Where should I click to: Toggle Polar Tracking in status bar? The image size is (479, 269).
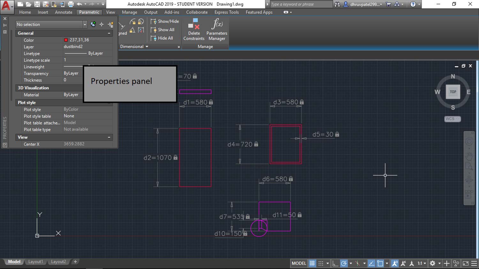pyautogui.click(x=344, y=263)
